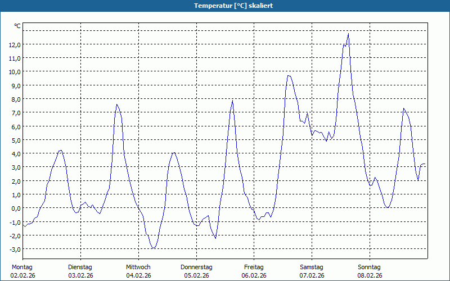450x281 pixels.
Task: Click the -3,0 axis value
Action: point(15,249)
